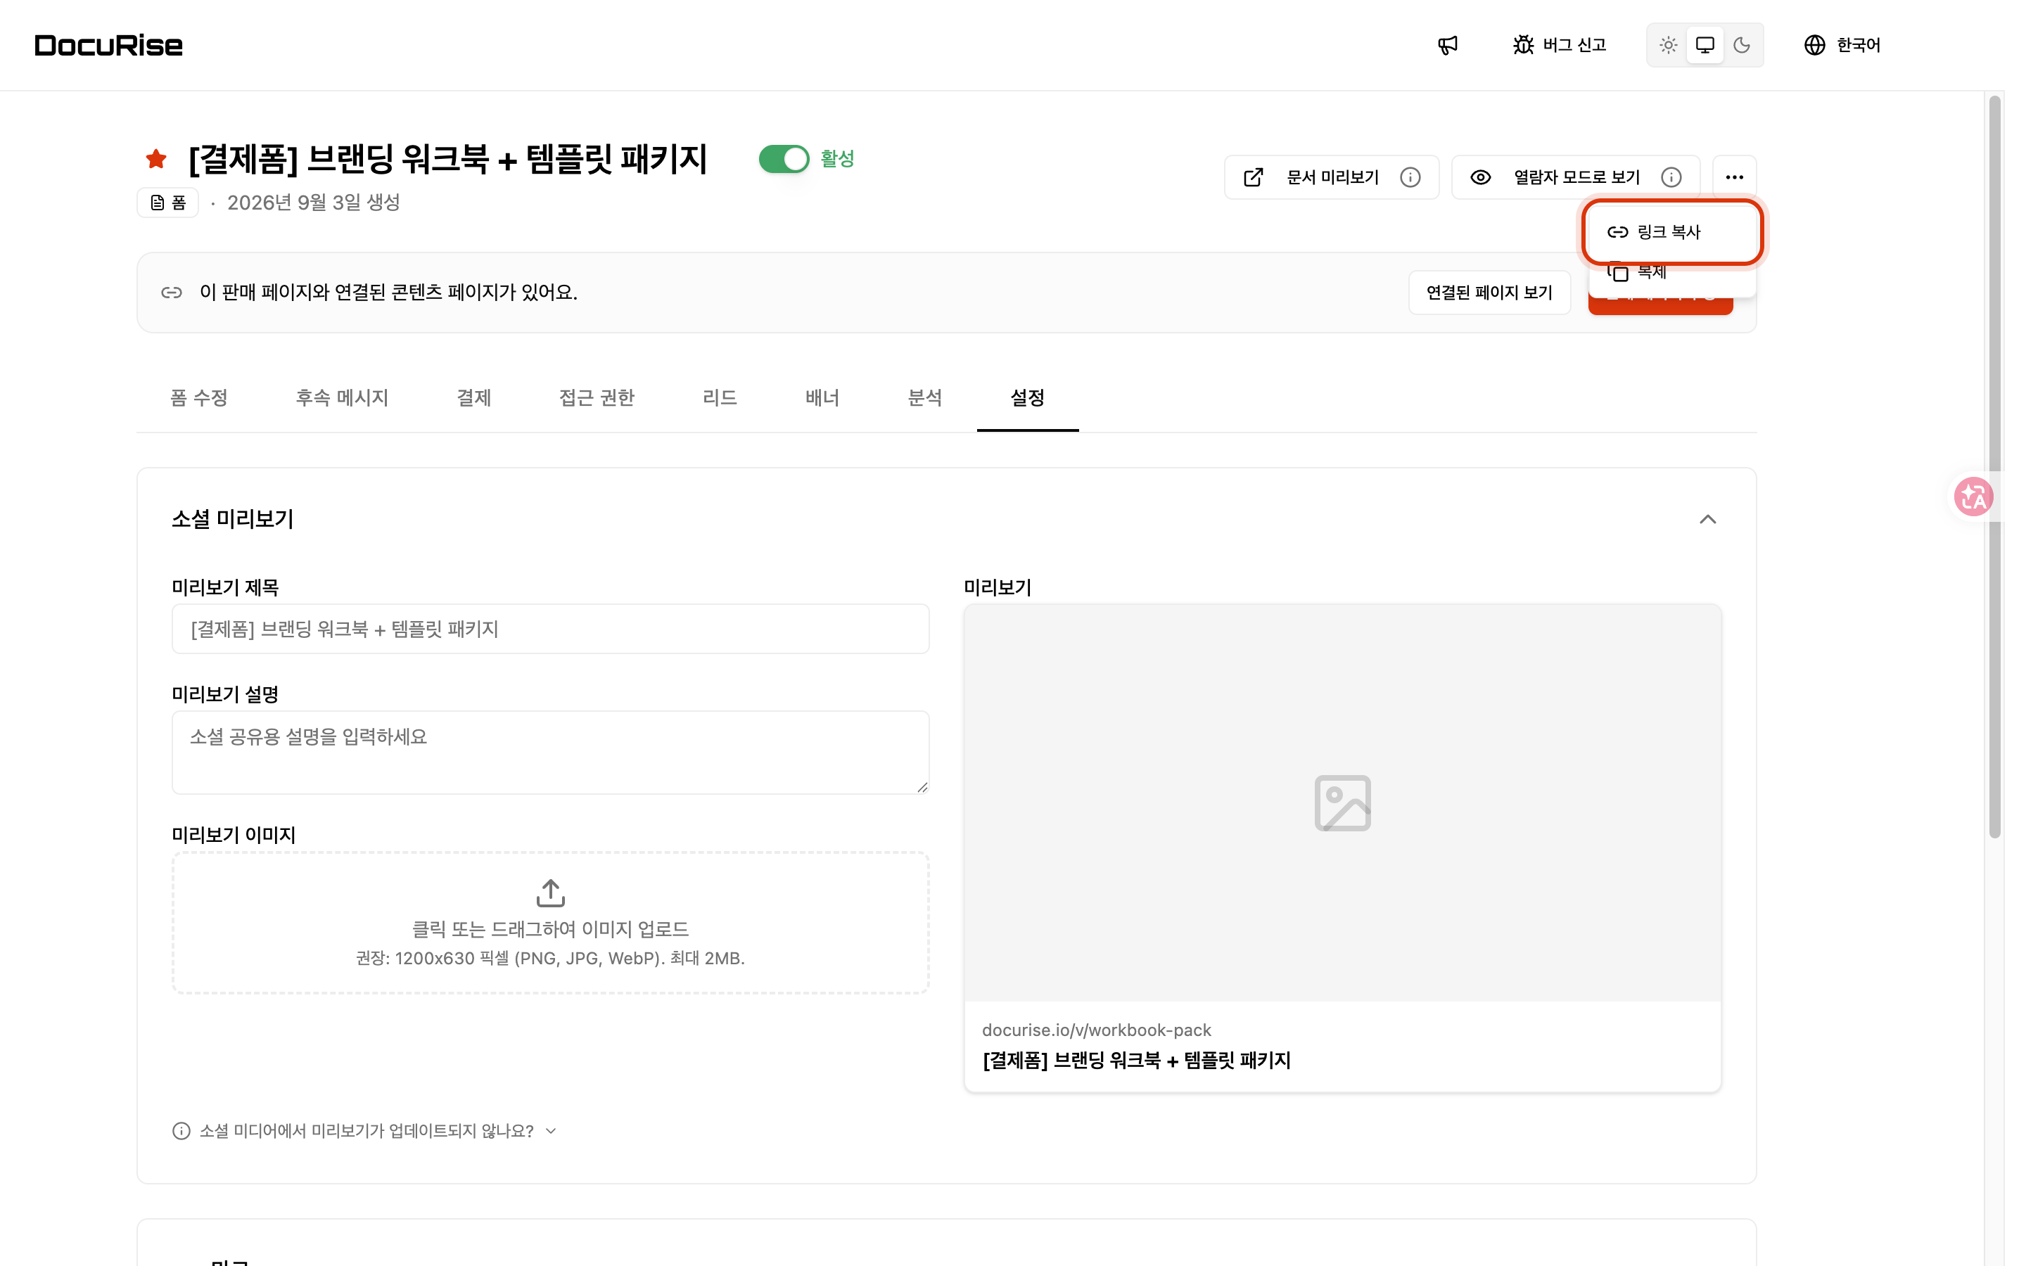
Task: Focus the 미리보기 제목 input field
Action: tap(550, 629)
